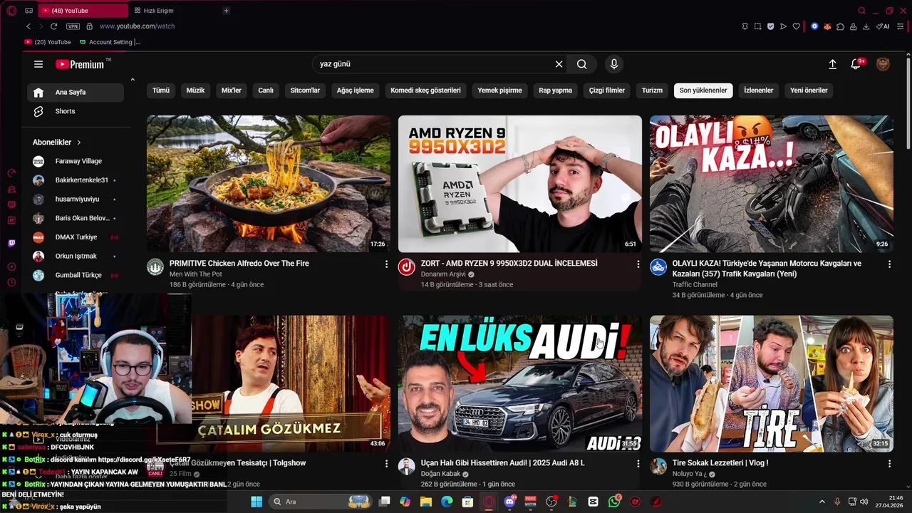Image resolution: width=912 pixels, height=513 pixels.
Task: Select the İzlenenler filter chip
Action: click(758, 90)
